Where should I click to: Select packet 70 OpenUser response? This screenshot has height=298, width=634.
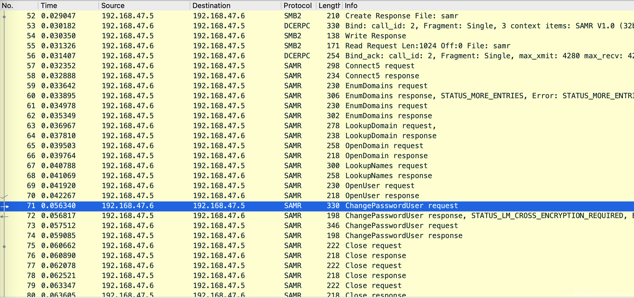point(317,196)
